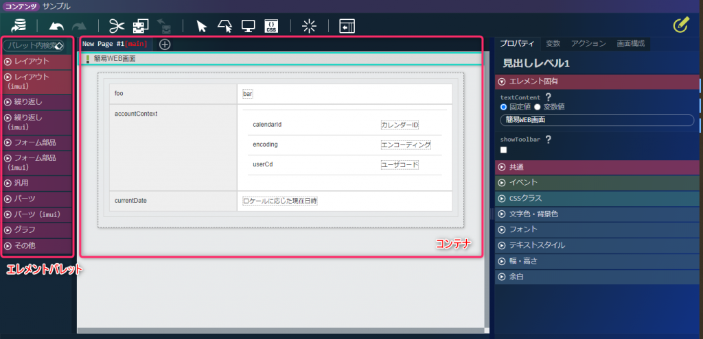Select the ロケールに応じた現在日時 text element
This screenshot has width=703, height=339.
[280, 201]
